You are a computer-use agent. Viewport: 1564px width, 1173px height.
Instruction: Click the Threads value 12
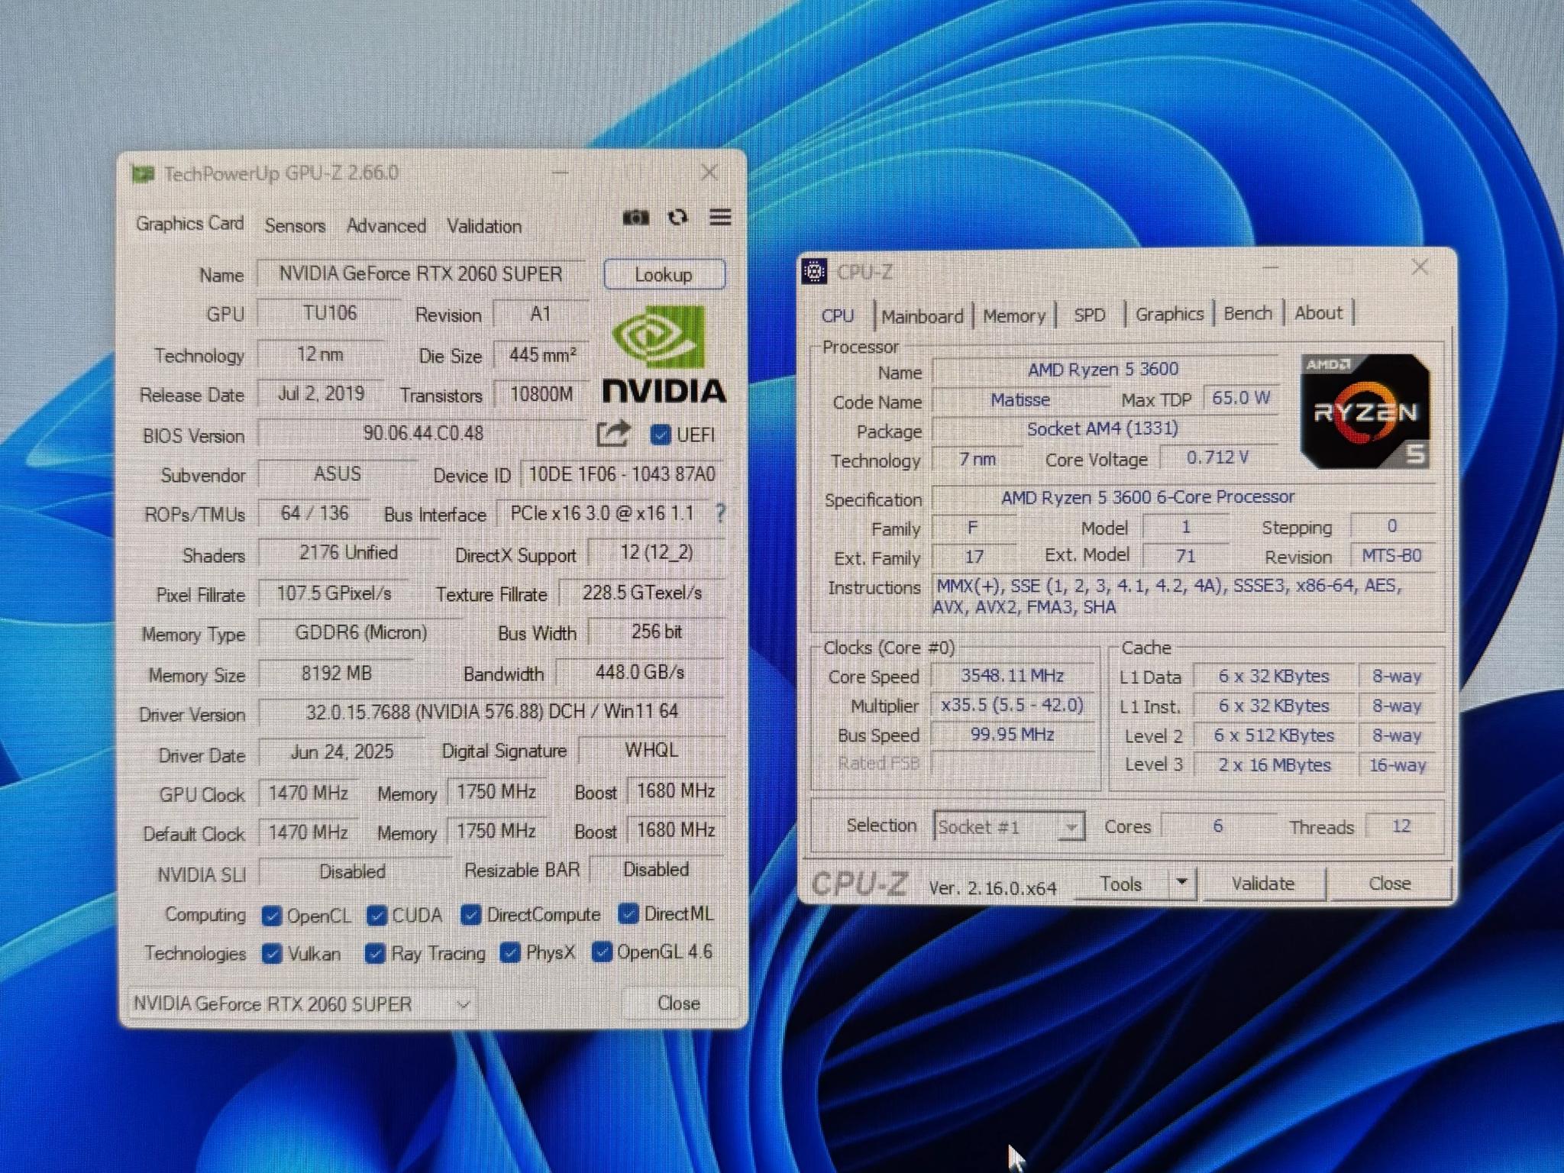(1401, 826)
